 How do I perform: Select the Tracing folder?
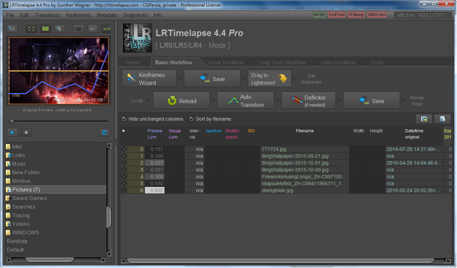[56, 215]
